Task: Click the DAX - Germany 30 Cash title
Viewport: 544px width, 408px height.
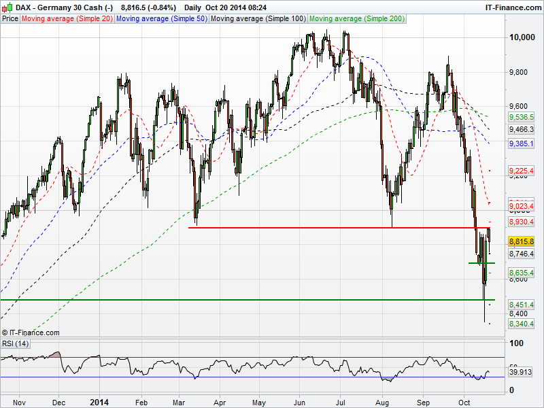Action: pos(65,7)
